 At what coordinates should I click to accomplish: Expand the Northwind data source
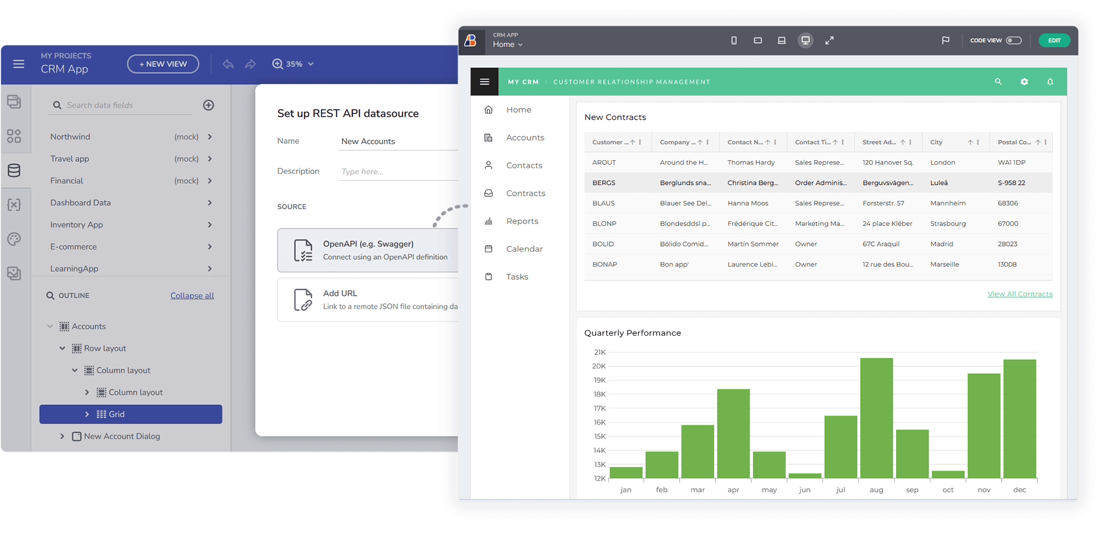point(210,136)
